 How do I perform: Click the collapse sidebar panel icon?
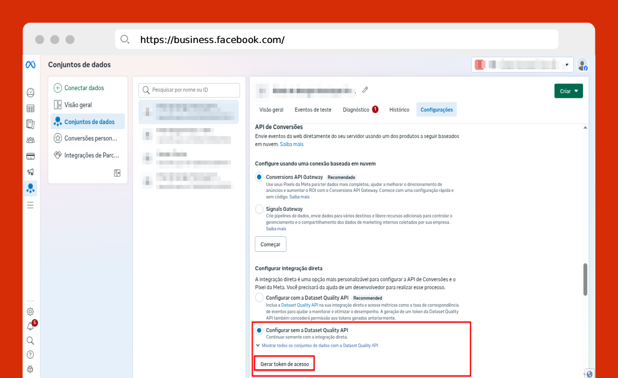click(x=117, y=173)
